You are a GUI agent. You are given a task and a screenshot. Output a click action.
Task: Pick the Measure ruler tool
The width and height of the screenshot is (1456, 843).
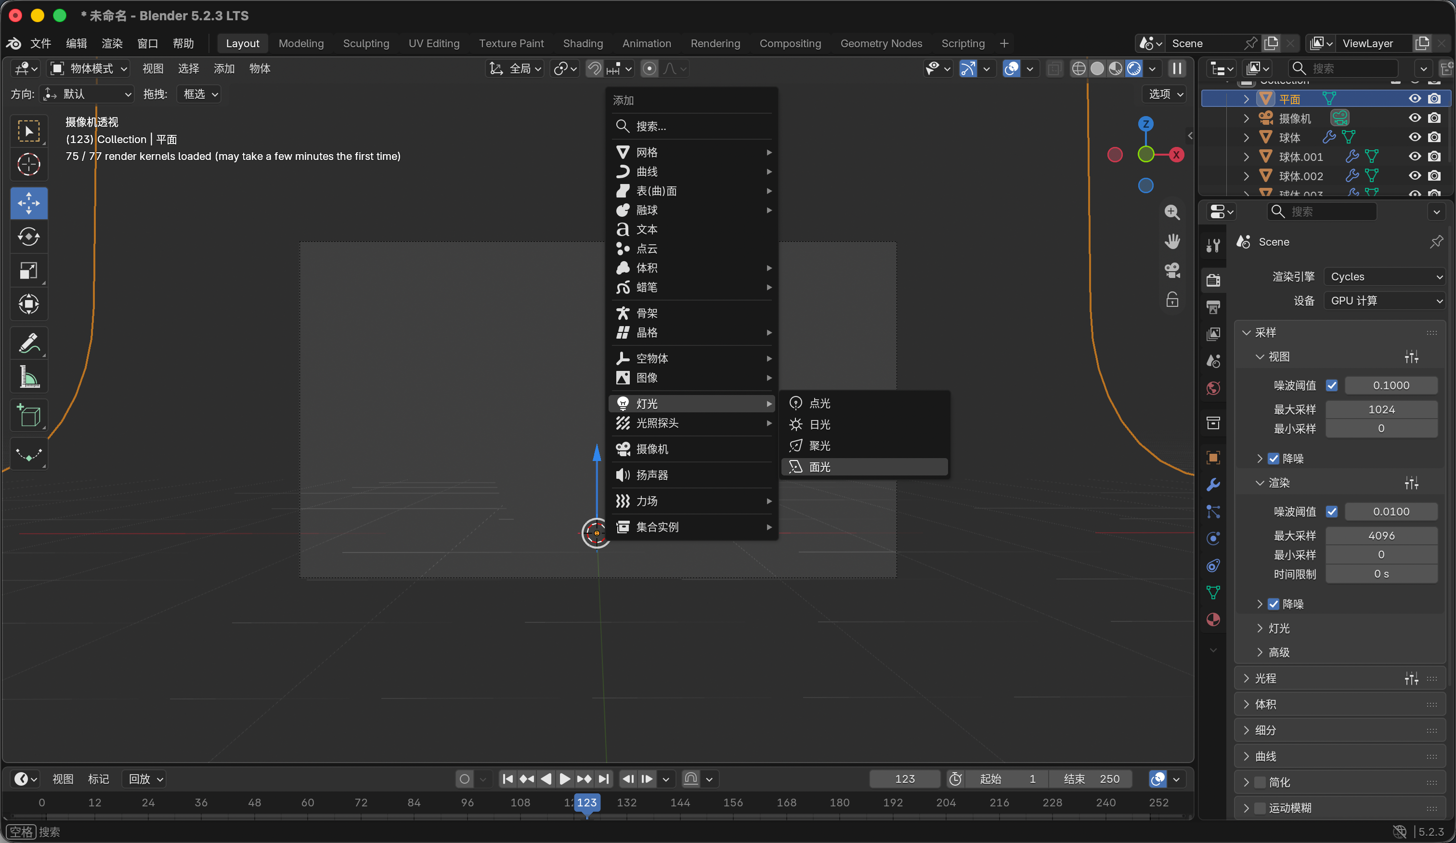tap(28, 376)
